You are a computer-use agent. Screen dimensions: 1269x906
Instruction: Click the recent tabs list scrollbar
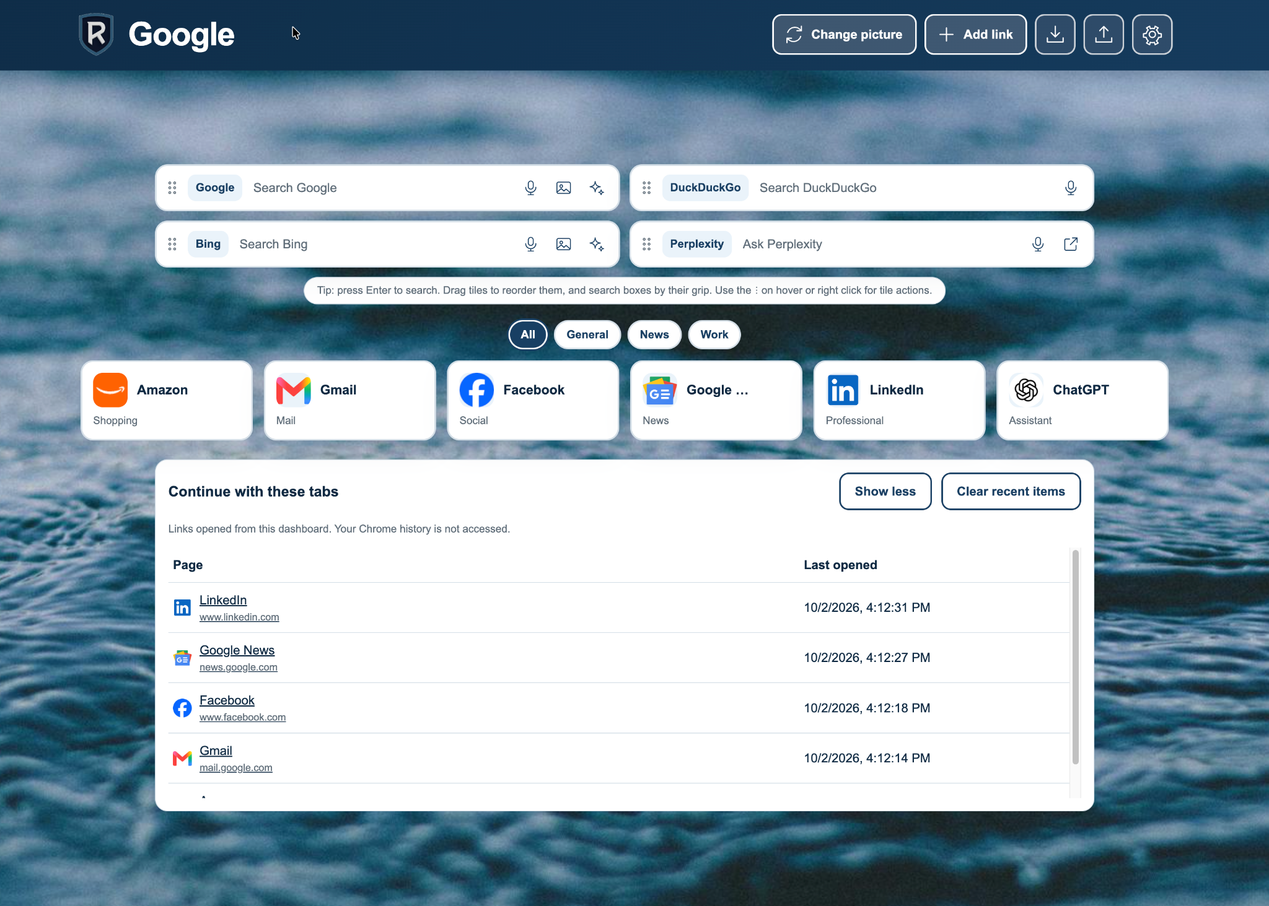[x=1076, y=656]
